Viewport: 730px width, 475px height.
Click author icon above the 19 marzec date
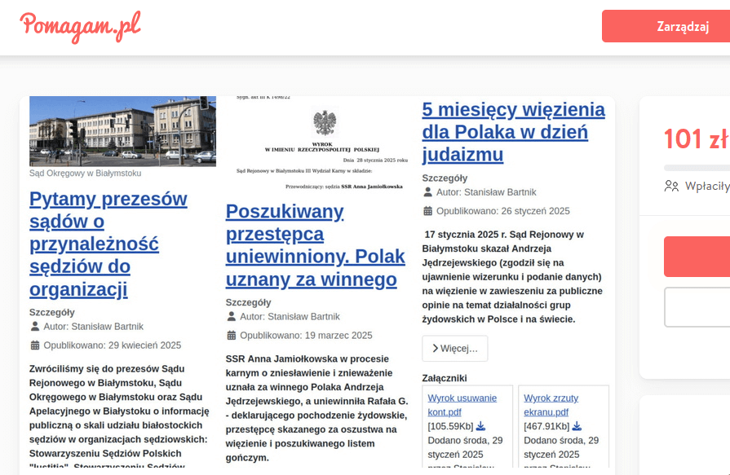click(x=232, y=317)
